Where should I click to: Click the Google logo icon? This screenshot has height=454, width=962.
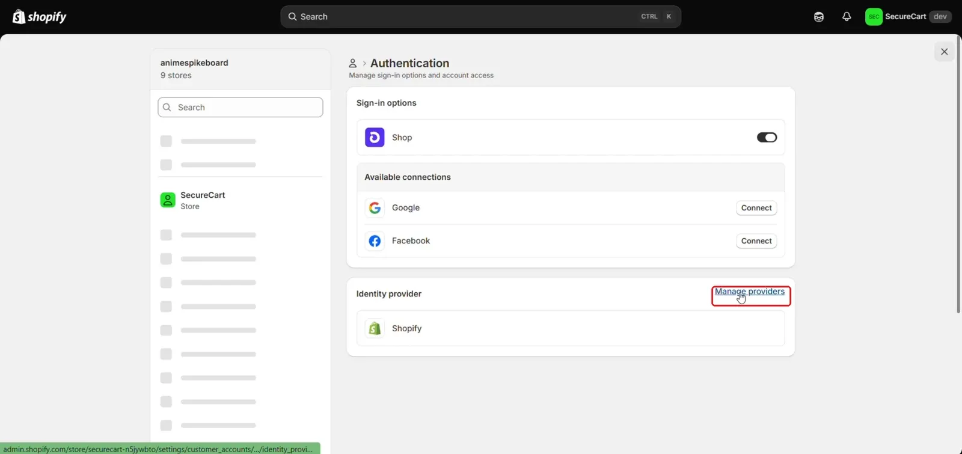tap(375, 208)
